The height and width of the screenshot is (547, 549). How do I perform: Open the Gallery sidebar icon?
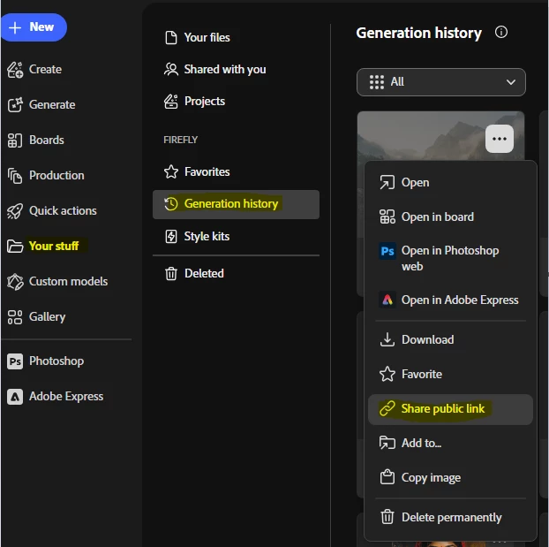click(x=15, y=317)
